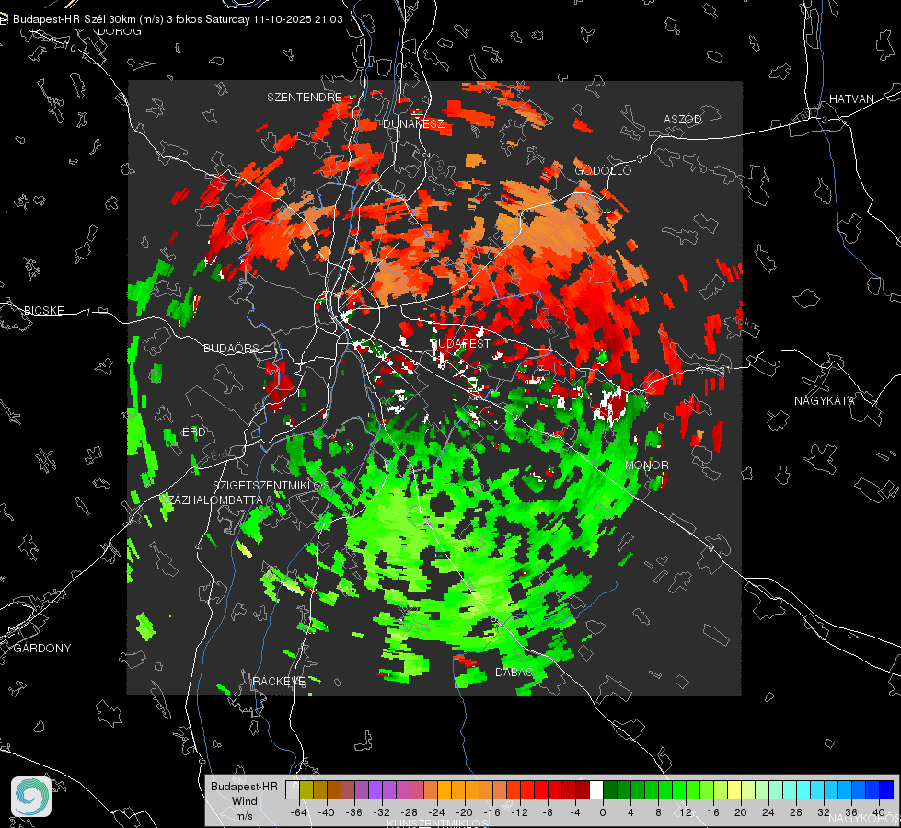Viewport: 901px width, 828px height.
Task: Click the swirl weather service logo
Action: click(x=31, y=797)
